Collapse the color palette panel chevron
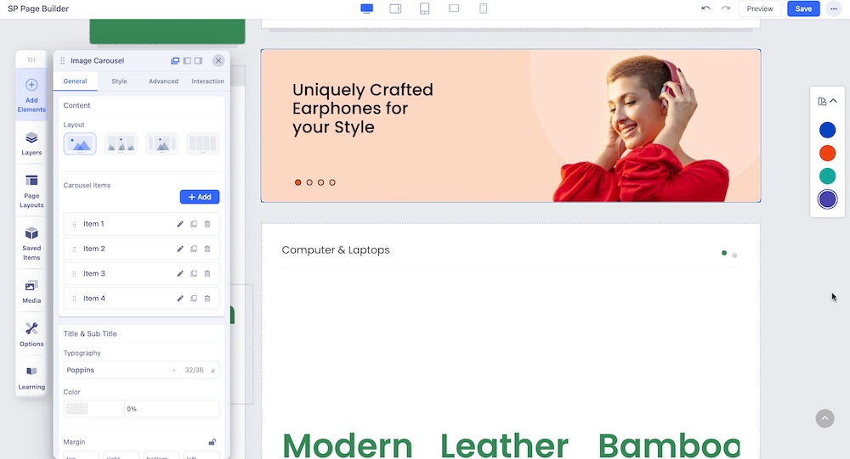Image resolution: width=850 pixels, height=459 pixels. click(833, 101)
